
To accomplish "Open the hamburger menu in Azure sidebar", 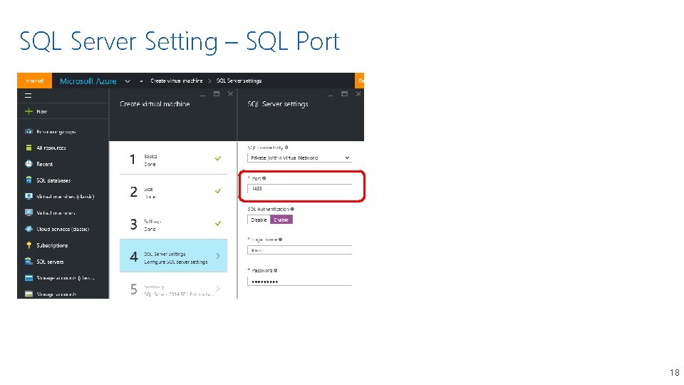I will pyautogui.click(x=28, y=96).
